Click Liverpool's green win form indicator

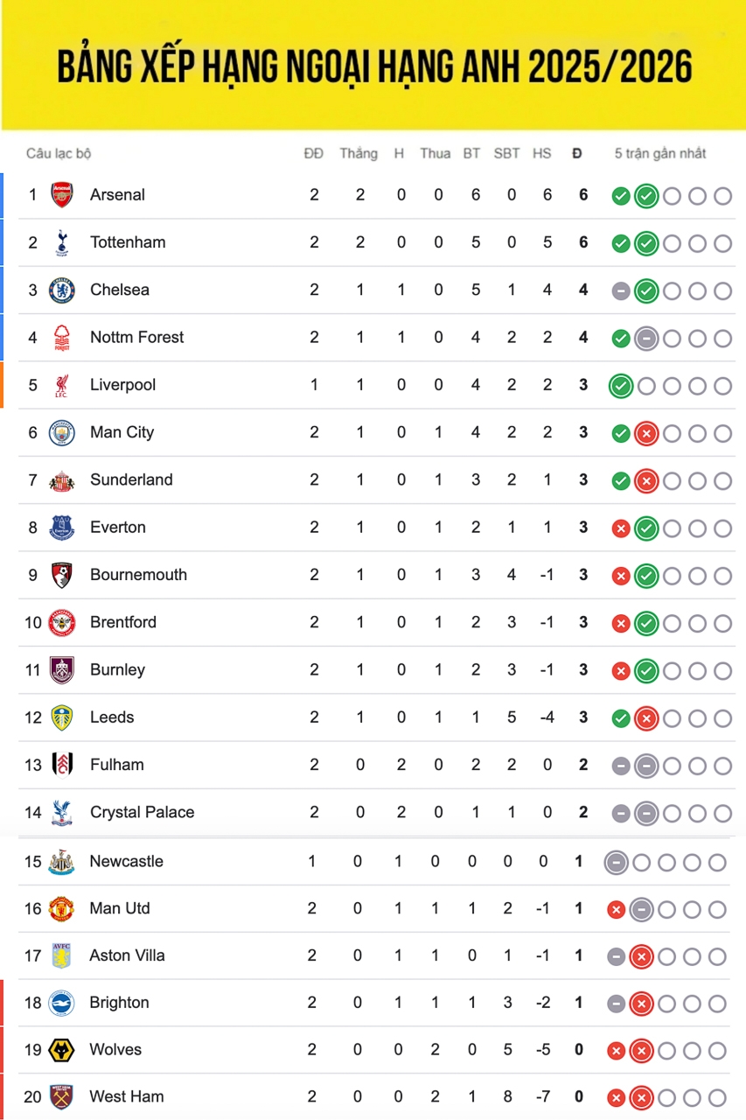point(621,386)
